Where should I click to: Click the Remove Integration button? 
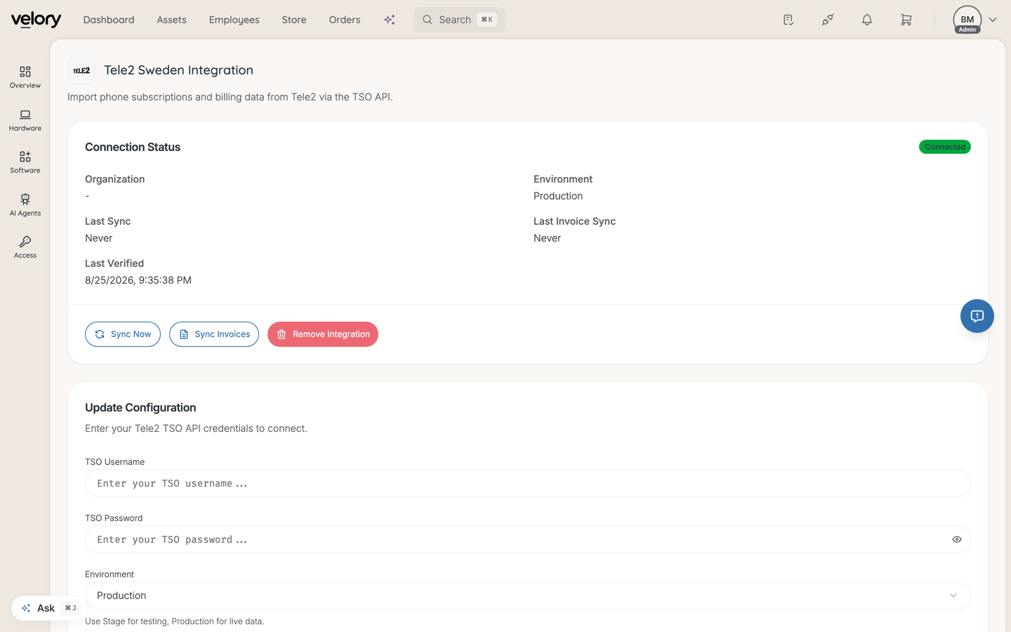tap(323, 334)
